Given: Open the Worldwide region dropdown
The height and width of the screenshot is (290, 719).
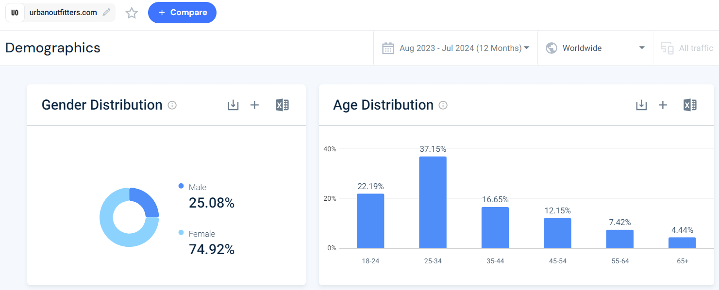Looking at the screenshot, I should pyautogui.click(x=595, y=48).
